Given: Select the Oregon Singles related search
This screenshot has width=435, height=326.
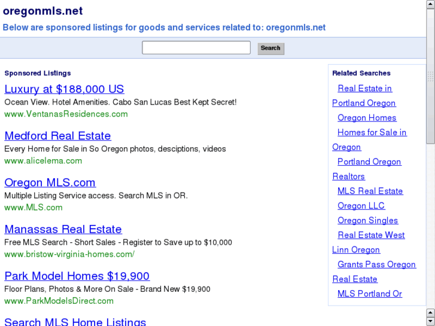Looking at the screenshot, I should (367, 220).
